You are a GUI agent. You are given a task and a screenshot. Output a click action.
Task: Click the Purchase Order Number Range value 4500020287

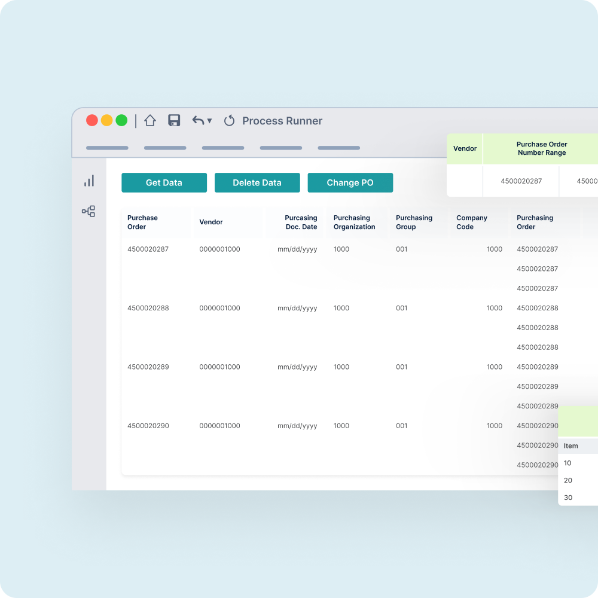(520, 181)
